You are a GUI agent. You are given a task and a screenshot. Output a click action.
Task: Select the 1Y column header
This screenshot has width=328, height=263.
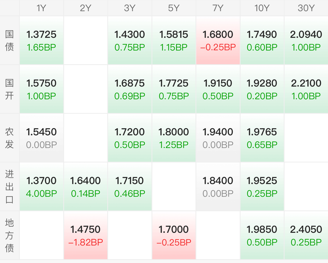pyautogui.click(x=41, y=8)
